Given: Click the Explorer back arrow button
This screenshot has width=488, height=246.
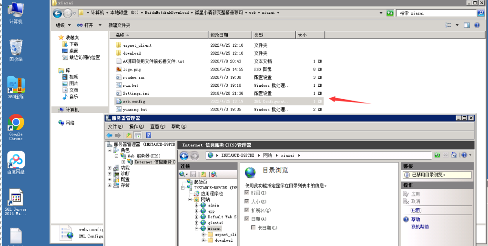Looking at the screenshot, I should click(x=57, y=13).
